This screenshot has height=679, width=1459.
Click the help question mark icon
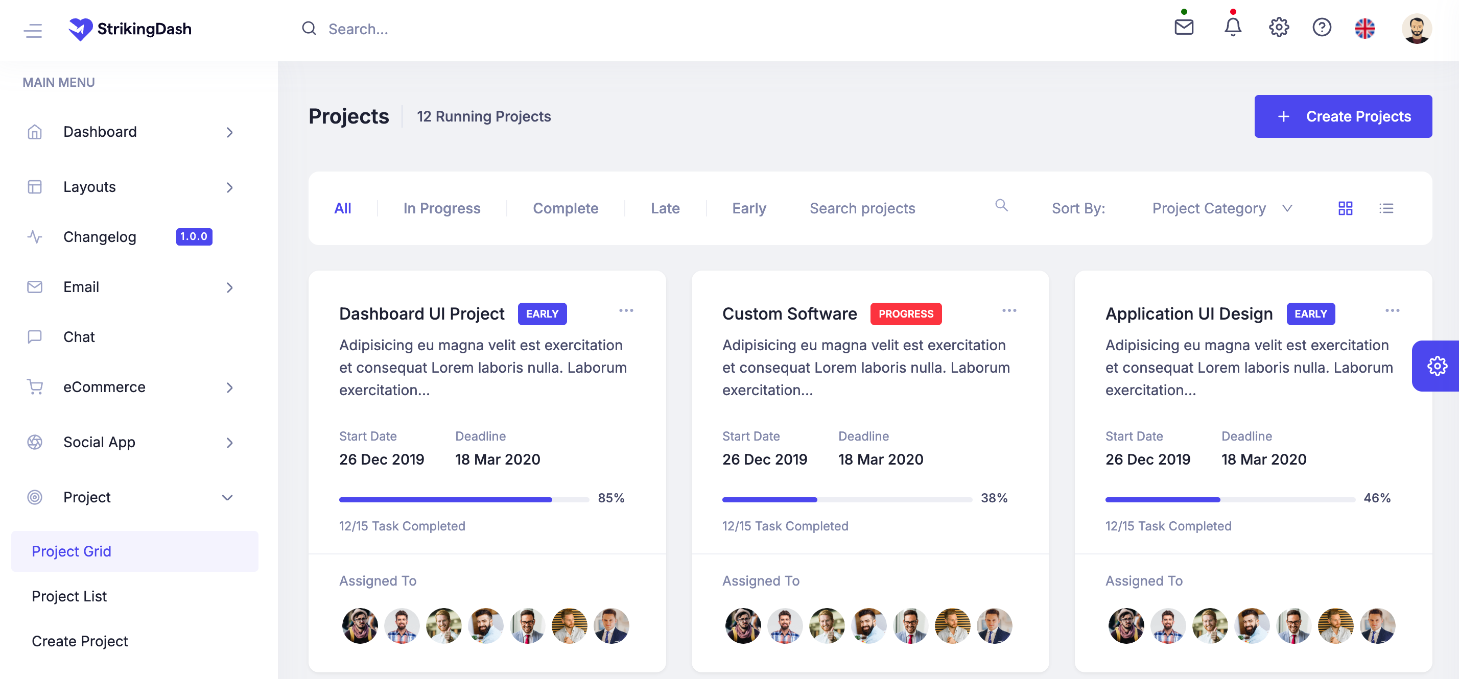(x=1322, y=28)
